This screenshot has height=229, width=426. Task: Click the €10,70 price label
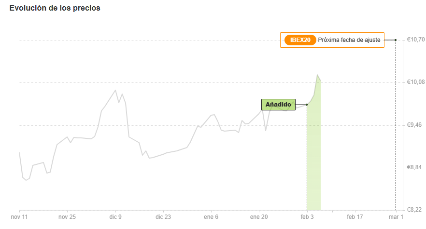(x=416, y=40)
